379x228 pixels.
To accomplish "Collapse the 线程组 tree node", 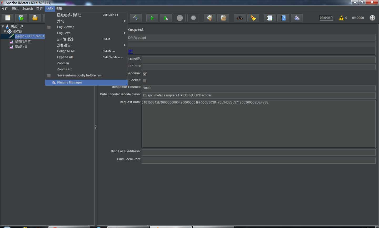I will point(5,31).
